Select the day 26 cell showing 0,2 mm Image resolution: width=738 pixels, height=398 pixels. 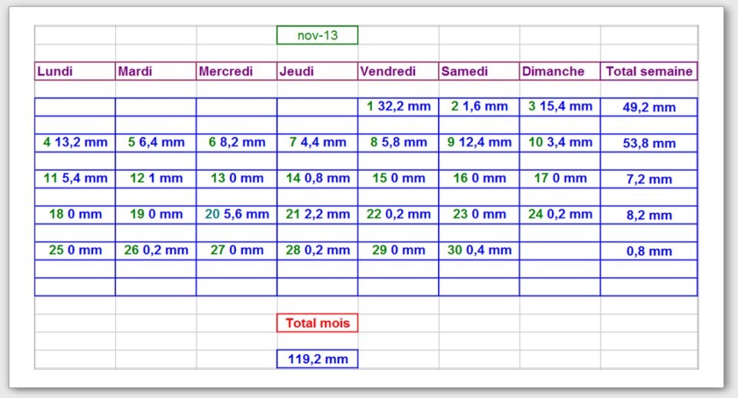155,251
